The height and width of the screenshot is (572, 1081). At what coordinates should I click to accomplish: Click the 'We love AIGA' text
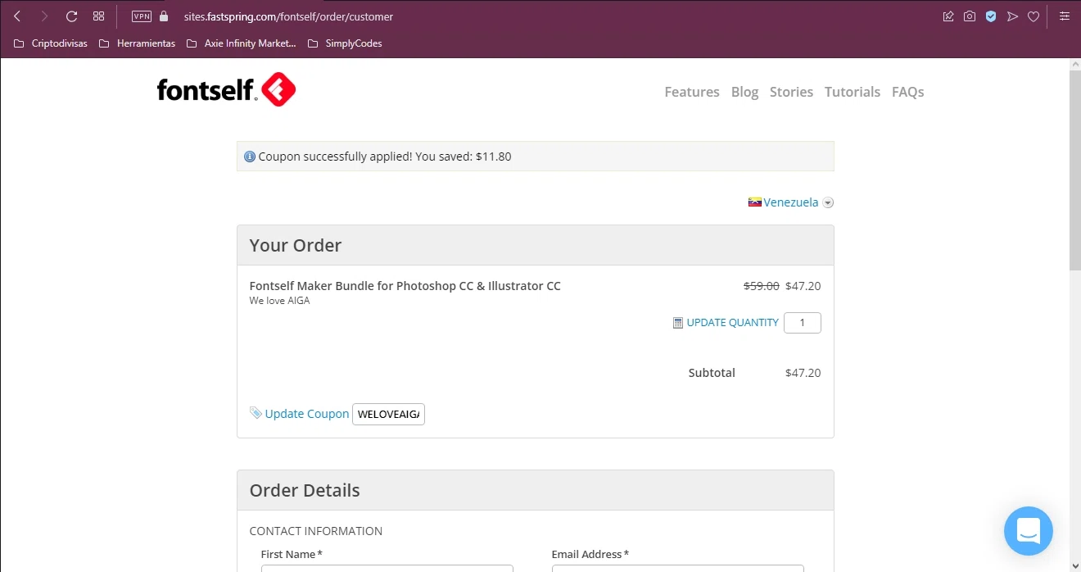click(279, 301)
